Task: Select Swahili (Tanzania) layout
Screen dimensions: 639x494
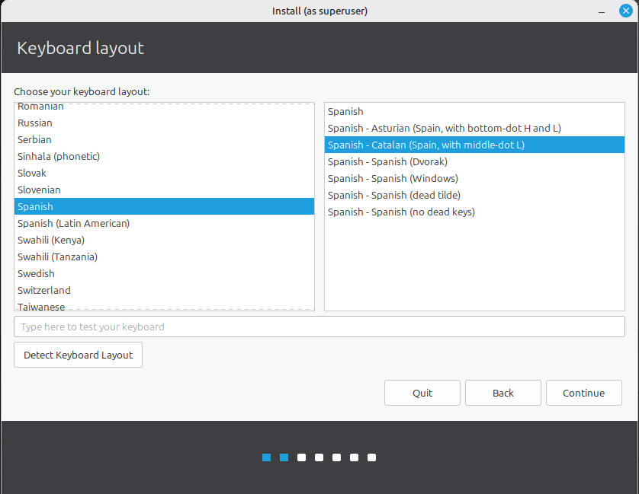Action: 57,257
